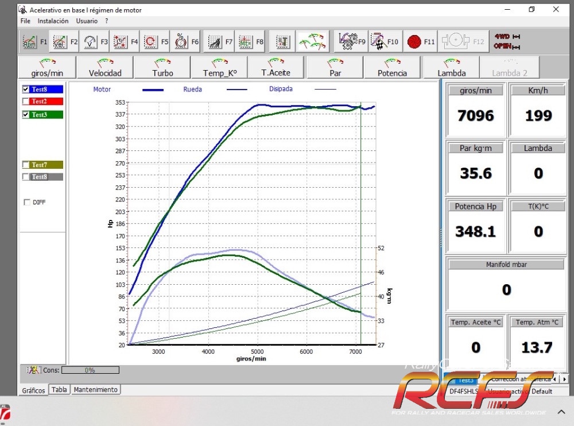Show hidden tray icons chevron
Viewport: 574px width, 426px height.
click(x=561, y=412)
